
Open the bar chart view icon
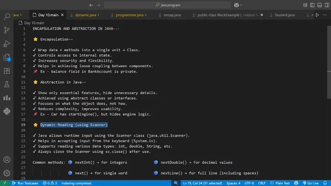(7, 98)
